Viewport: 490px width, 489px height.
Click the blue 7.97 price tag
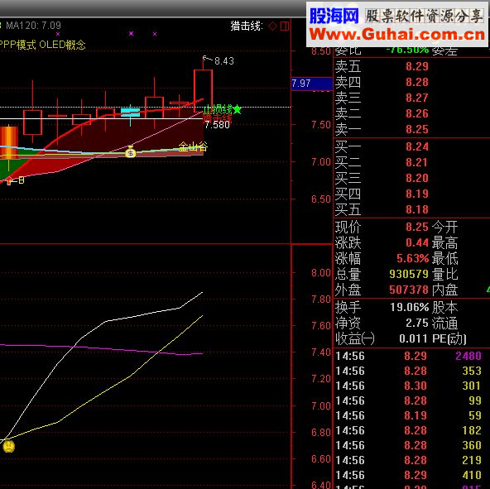[x=311, y=84]
